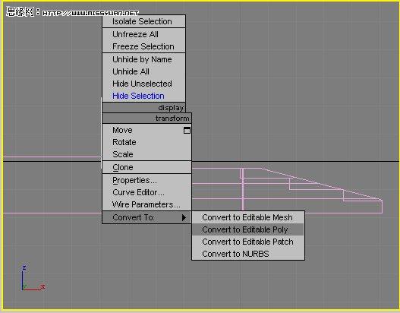Click the XYZ axis gizmo in viewport

click(x=33, y=278)
